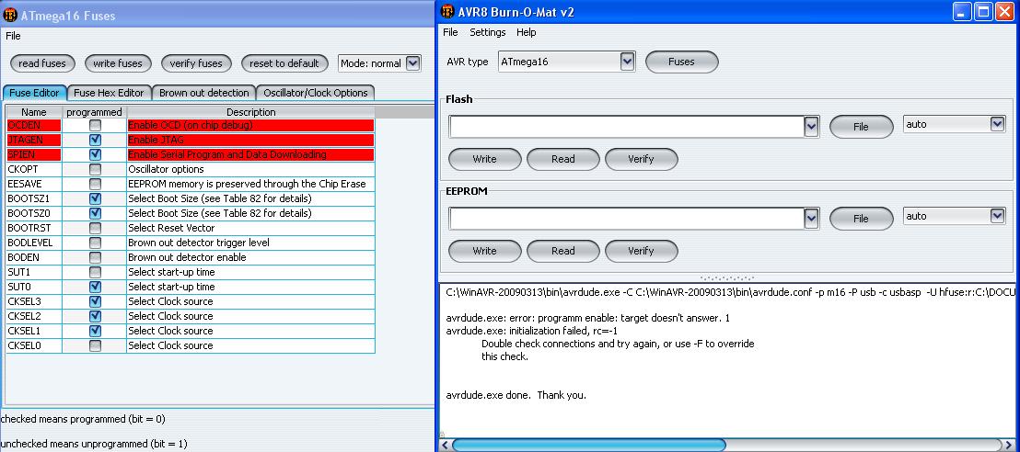Click the Flash Read button

pos(562,159)
